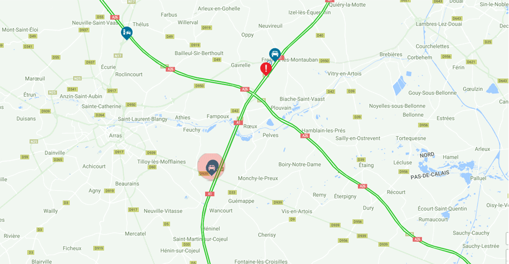Click the dark car marker on D939
509x264 pixels.
coord(212,167)
